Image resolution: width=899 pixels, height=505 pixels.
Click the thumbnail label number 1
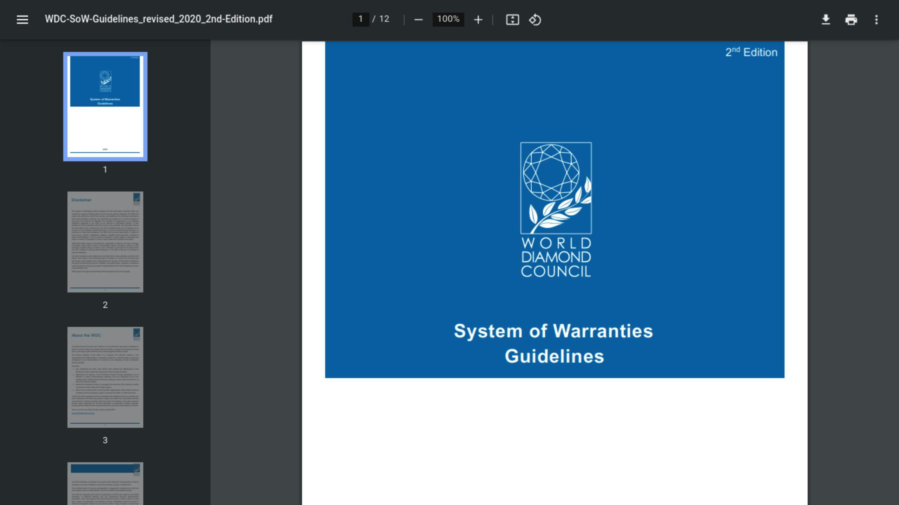(105, 170)
